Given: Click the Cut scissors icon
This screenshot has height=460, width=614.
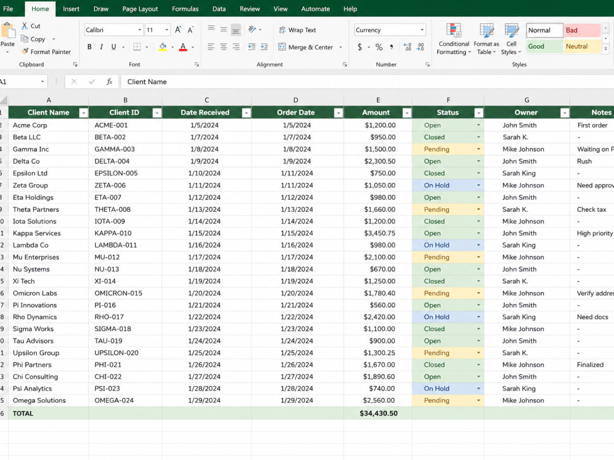Looking at the screenshot, I should (x=25, y=26).
